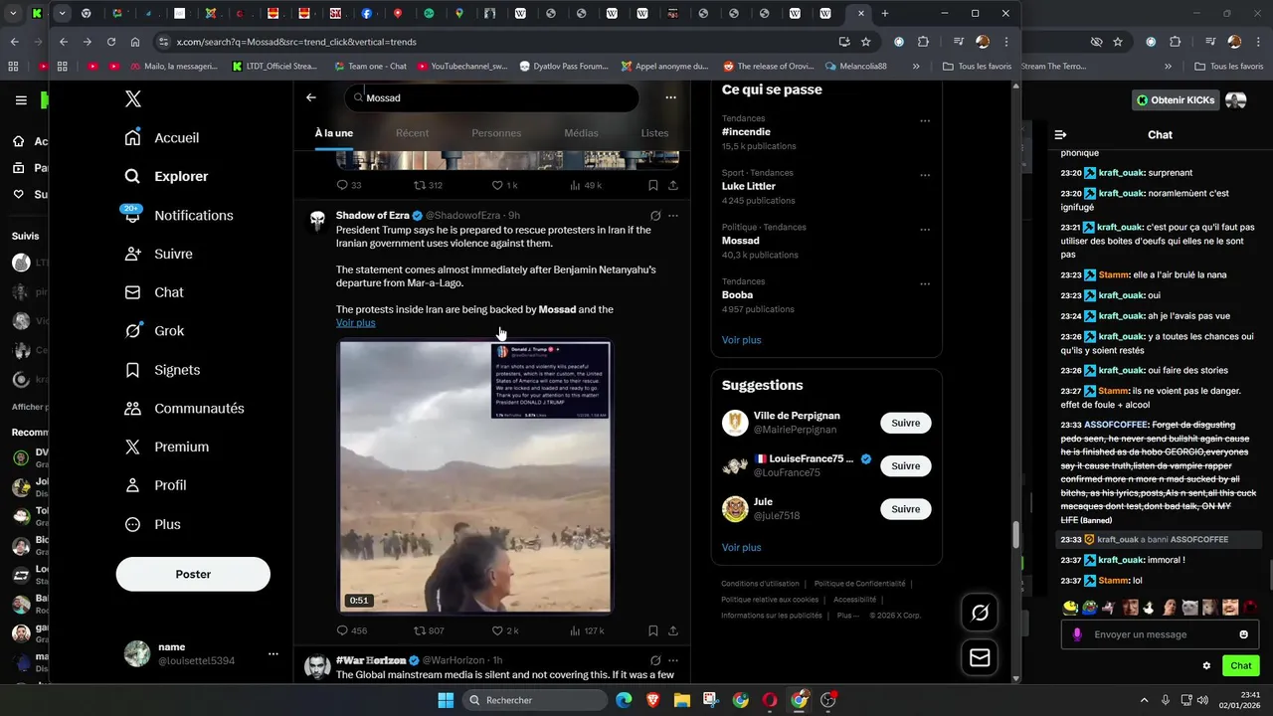1273x716 pixels.
Task: Show more trends via Voir plus
Action: point(742,340)
